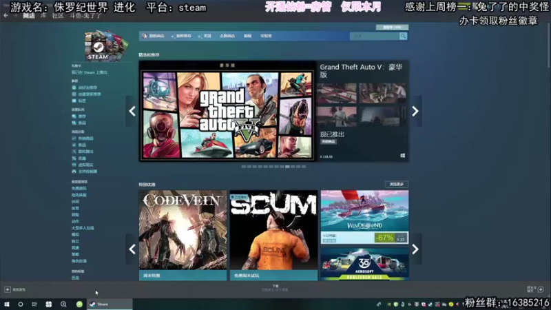Screen dimensions: 551x310
Task: Open the 愿望单 wishlist button
Action: pos(392,27)
